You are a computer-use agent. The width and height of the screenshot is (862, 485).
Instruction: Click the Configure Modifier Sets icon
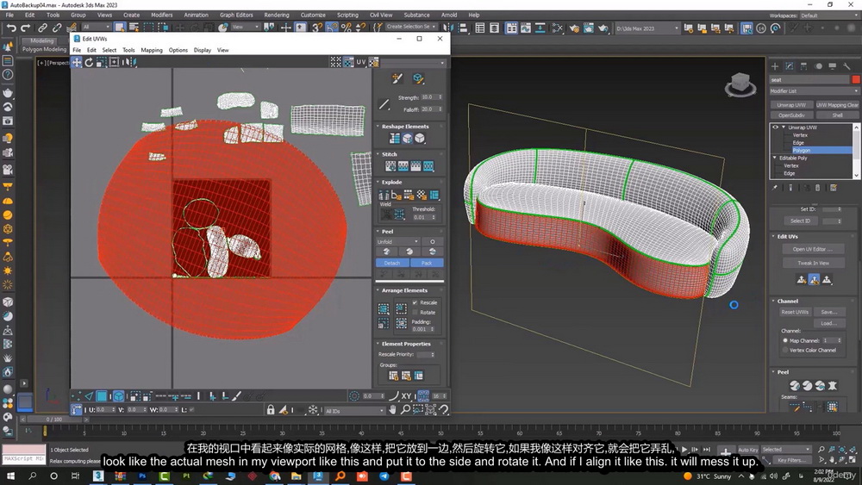pos(834,188)
